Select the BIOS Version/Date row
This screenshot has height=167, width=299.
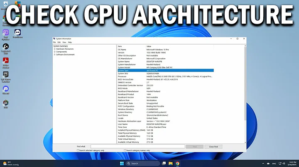tap(166, 79)
